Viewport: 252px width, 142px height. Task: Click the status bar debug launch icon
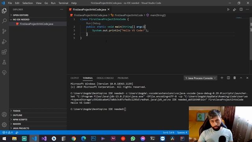click(x=17, y=133)
